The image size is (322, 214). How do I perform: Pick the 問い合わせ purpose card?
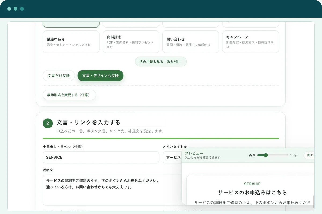(x=191, y=42)
